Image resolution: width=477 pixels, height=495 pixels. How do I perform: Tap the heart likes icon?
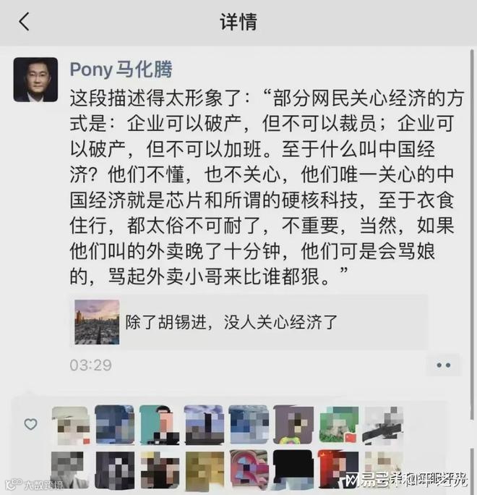30,424
